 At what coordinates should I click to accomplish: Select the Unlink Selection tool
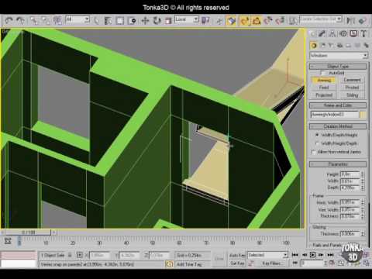click(46, 21)
